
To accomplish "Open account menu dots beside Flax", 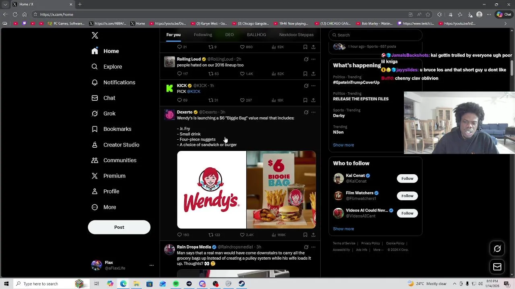I will (x=152, y=265).
